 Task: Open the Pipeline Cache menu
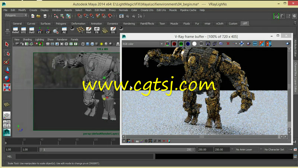pyautogui.click(x=188, y=10)
